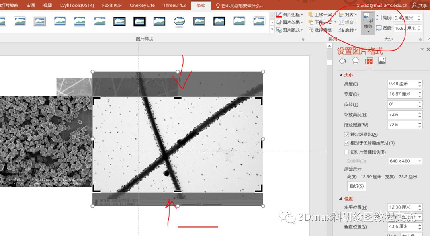The width and height of the screenshot is (430, 236).
Task: Open the Selection Pane (选择窗格)
Action: [320, 30]
